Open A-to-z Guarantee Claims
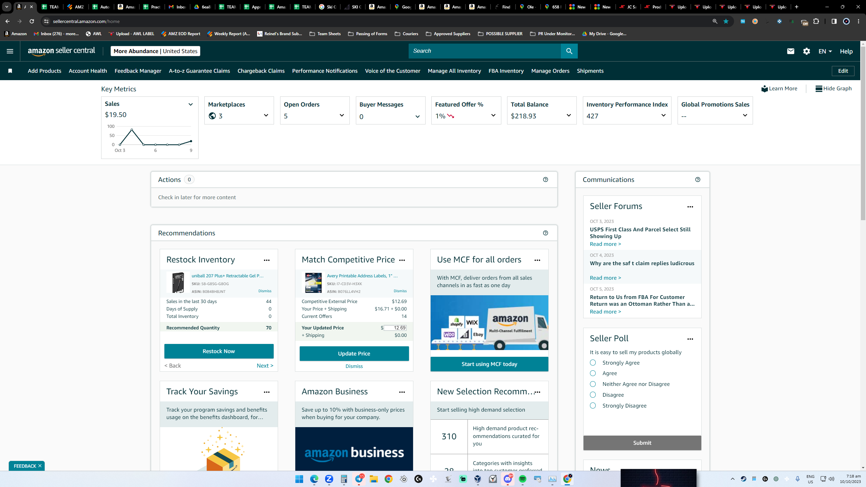The image size is (866, 487). tap(199, 71)
